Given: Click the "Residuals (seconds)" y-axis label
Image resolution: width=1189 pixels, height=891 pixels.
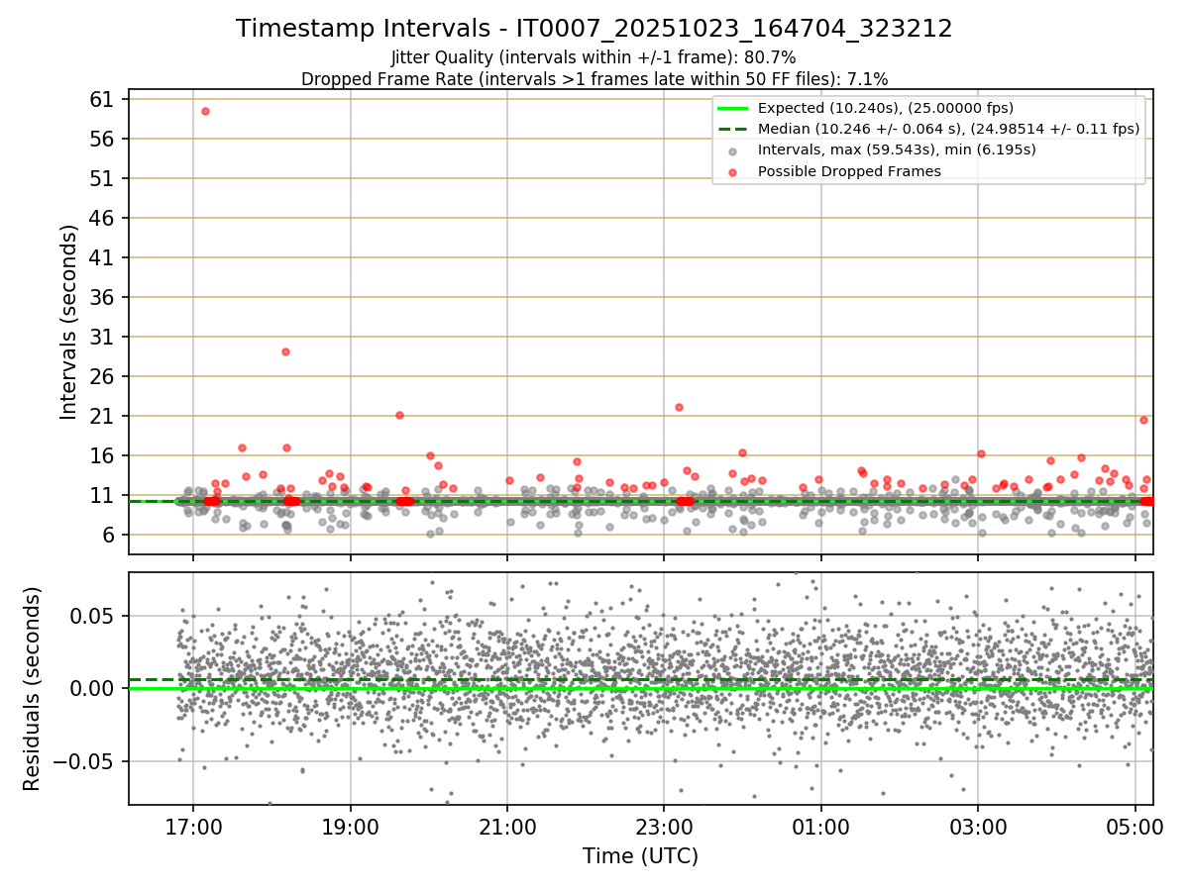Looking at the screenshot, I should (33, 689).
